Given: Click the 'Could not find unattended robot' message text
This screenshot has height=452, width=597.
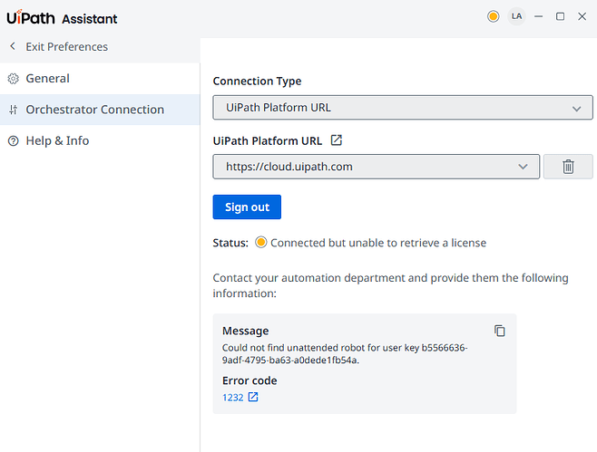Looking at the screenshot, I should click(345, 354).
